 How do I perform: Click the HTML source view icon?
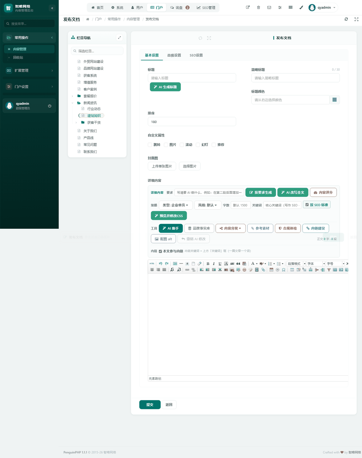click(x=152, y=263)
